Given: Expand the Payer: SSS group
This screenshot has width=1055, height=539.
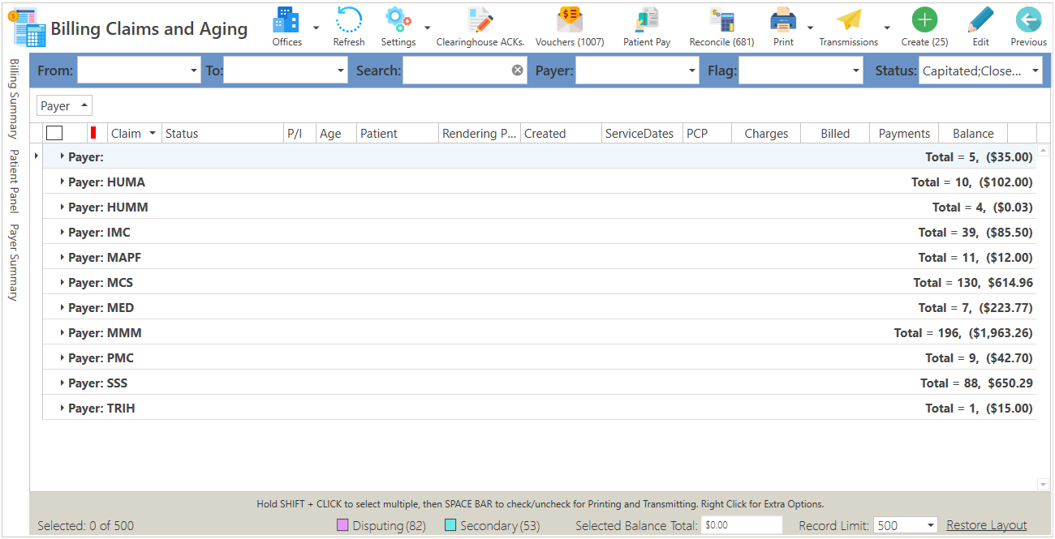Looking at the screenshot, I should [x=62, y=383].
